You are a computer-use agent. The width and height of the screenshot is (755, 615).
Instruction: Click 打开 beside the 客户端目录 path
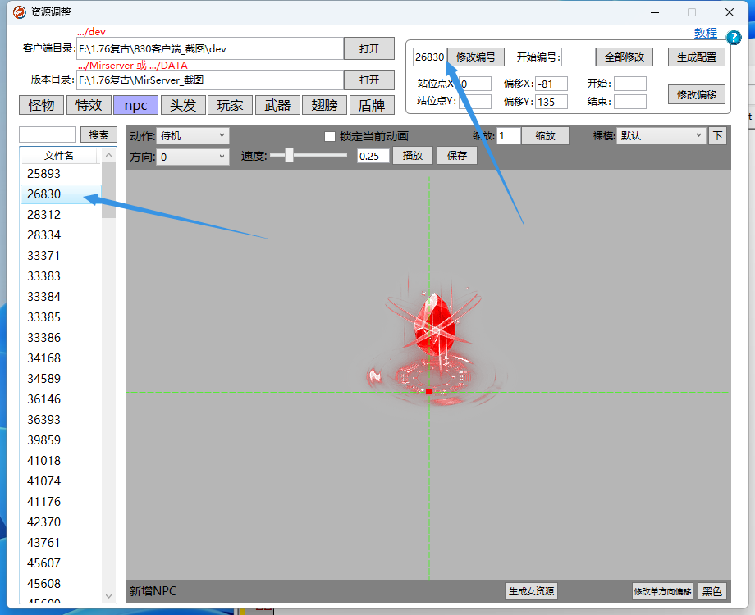(369, 48)
